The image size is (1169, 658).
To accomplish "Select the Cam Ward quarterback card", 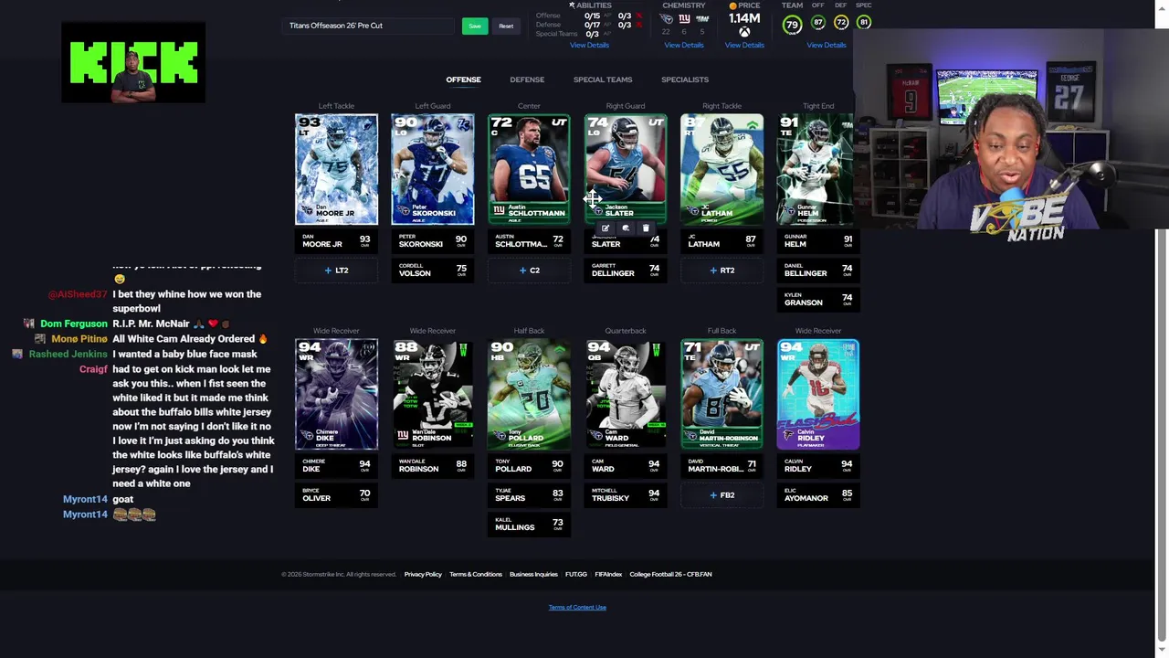I will tap(626, 394).
